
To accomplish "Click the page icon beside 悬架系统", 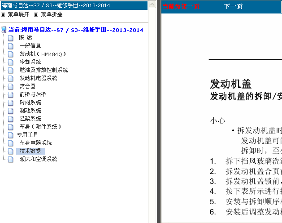I will coord(11,119).
